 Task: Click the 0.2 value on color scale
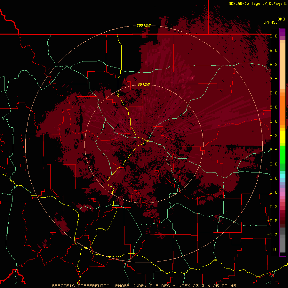(x=274, y=207)
